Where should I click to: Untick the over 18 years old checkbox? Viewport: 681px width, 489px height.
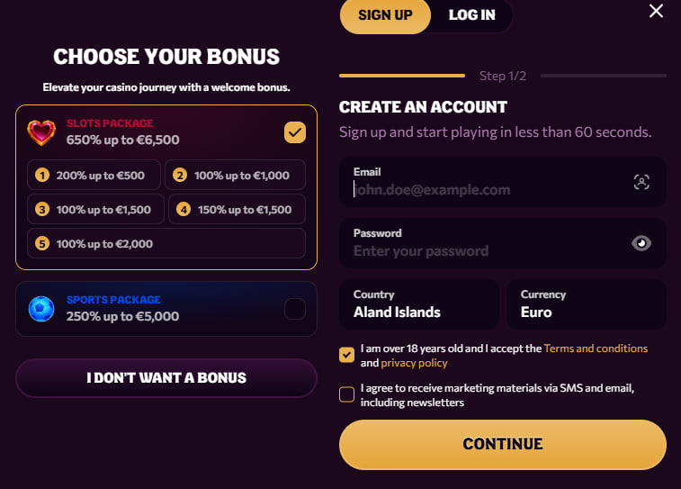346,355
